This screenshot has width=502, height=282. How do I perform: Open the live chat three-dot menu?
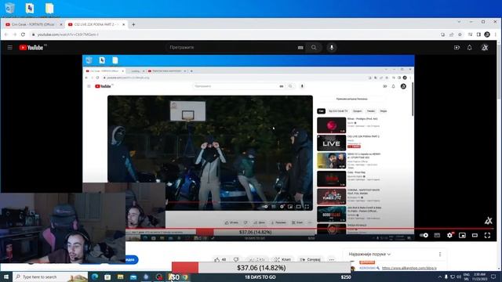440,254
